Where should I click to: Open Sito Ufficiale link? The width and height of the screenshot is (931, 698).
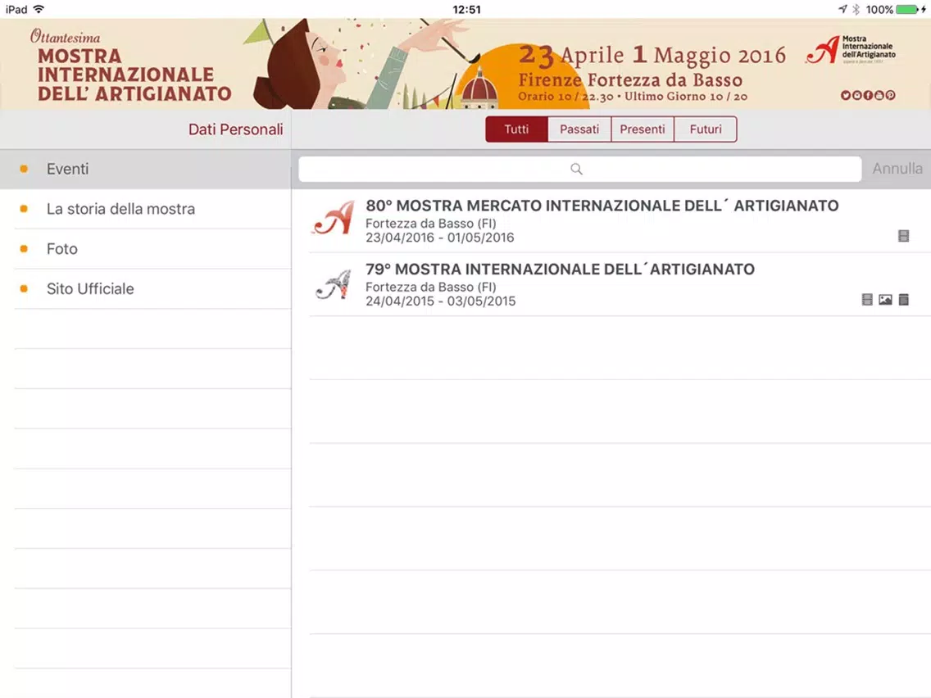(146, 288)
